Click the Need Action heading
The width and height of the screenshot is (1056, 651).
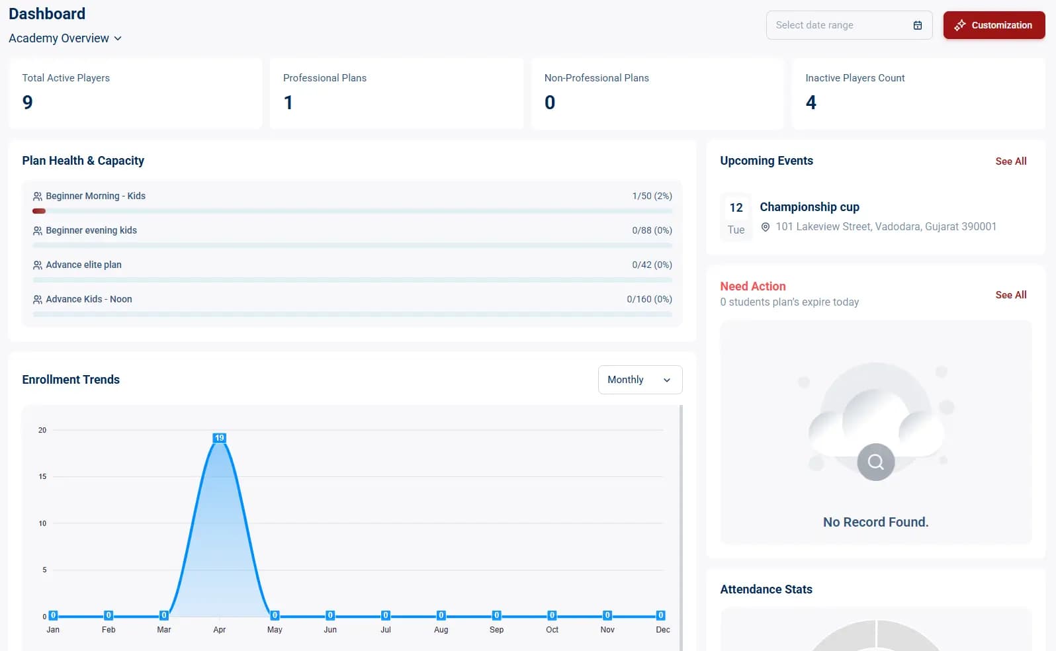click(x=753, y=286)
